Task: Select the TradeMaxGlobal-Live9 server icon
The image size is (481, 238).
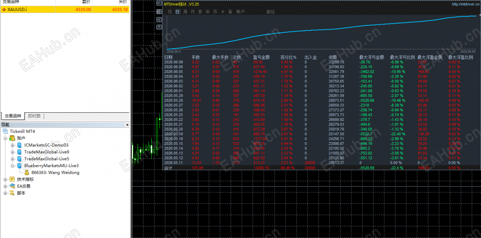Action: (20, 152)
